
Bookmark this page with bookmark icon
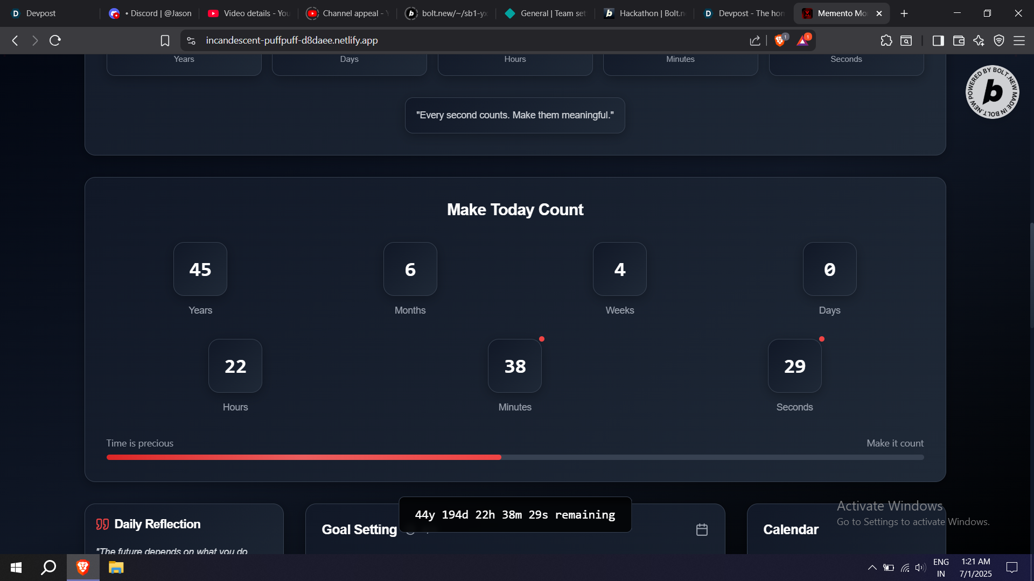[165, 40]
